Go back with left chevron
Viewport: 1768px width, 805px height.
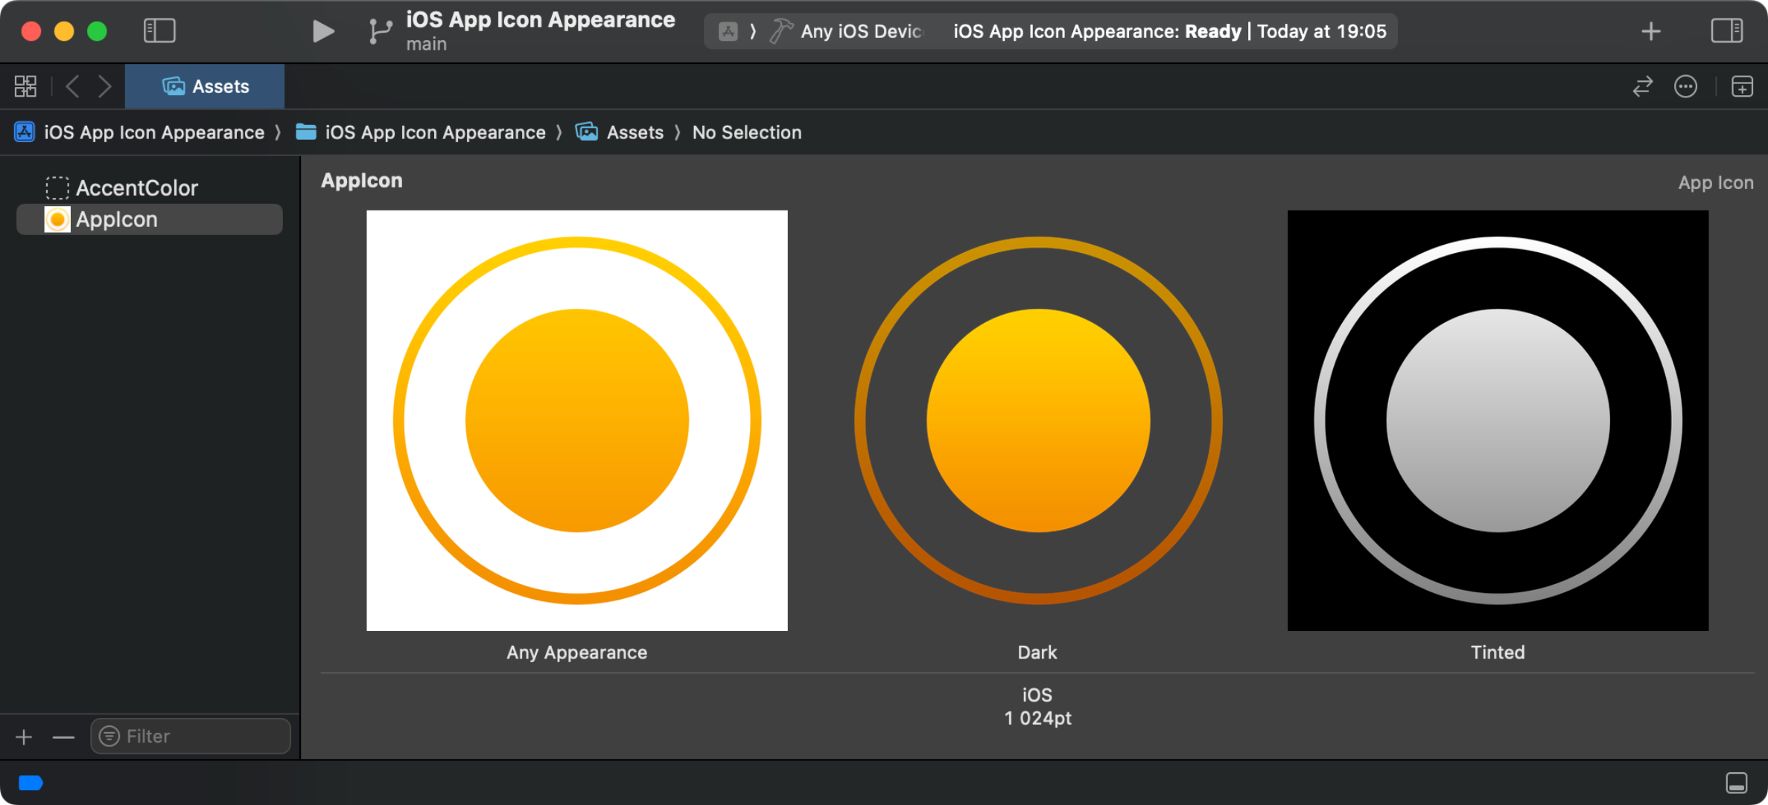click(72, 86)
